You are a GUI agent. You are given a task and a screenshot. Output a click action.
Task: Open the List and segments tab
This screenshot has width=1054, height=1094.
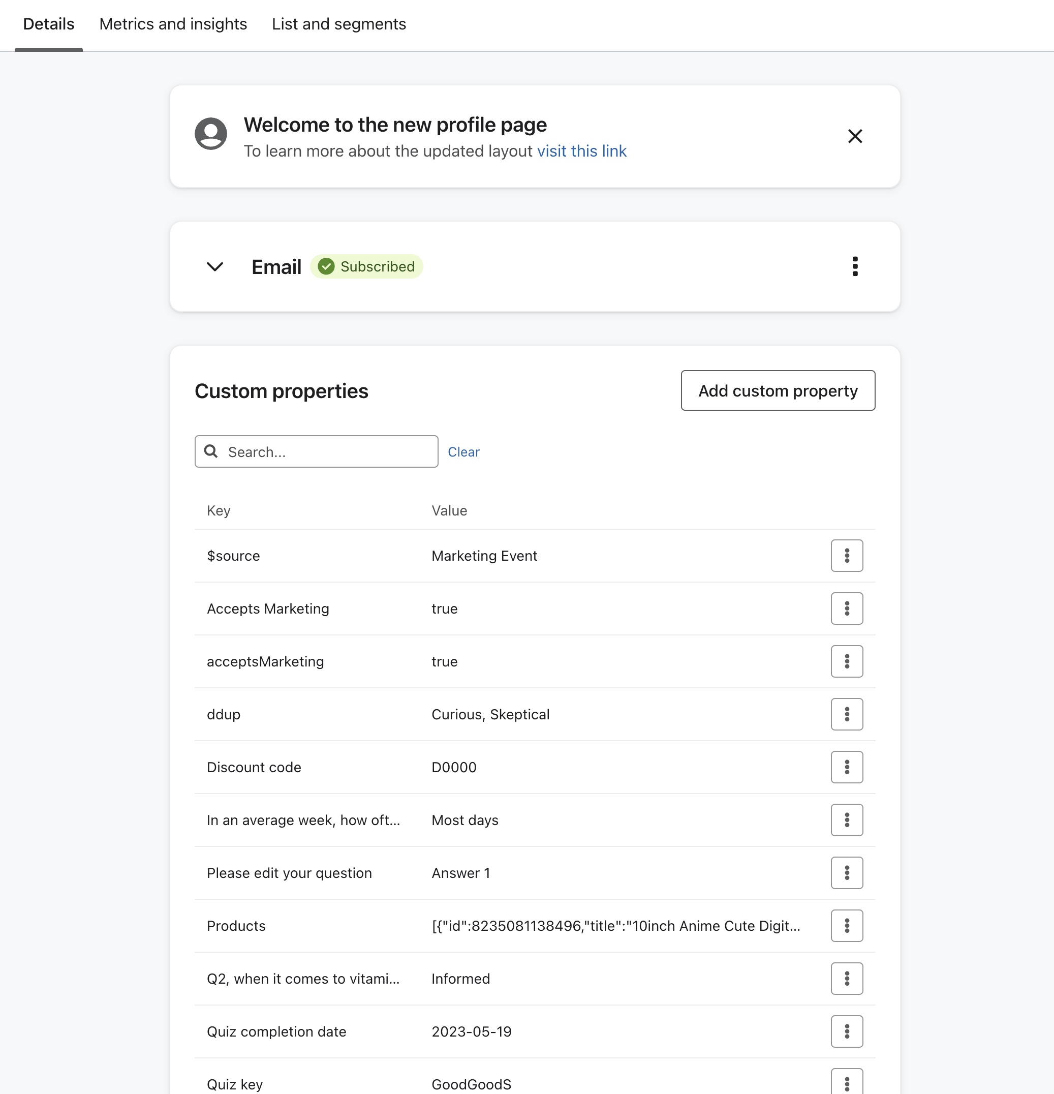click(338, 24)
